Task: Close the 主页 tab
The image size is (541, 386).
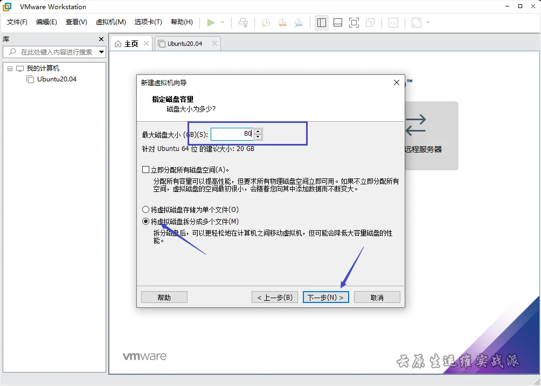Action: (146, 44)
